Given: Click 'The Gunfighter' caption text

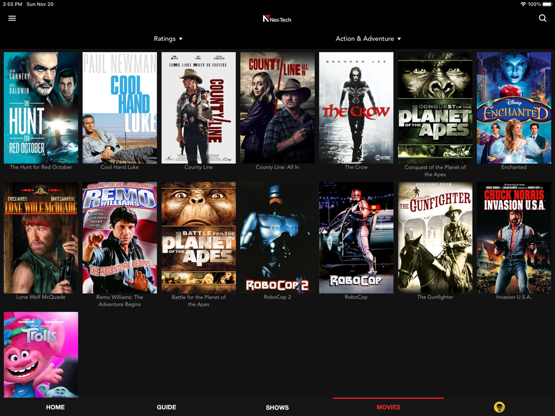Looking at the screenshot, I should click(435, 297).
